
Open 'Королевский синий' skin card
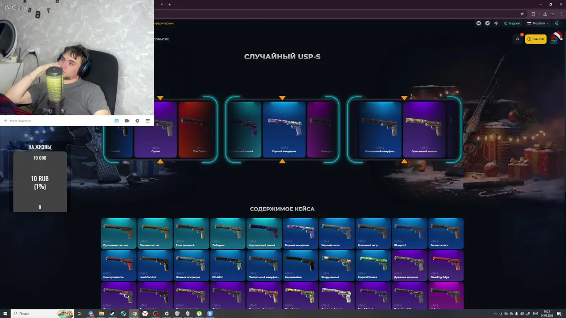click(264, 233)
